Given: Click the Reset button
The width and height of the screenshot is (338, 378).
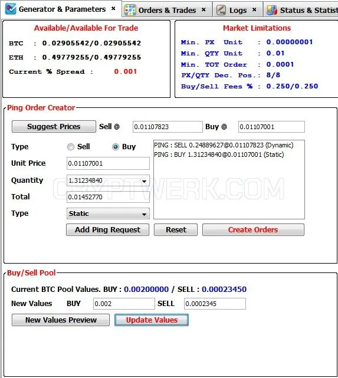Looking at the screenshot, I should click(x=176, y=230).
